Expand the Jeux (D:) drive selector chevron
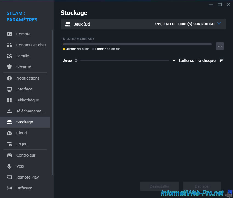Viewport: 233px width, 198px height. pos(219,24)
